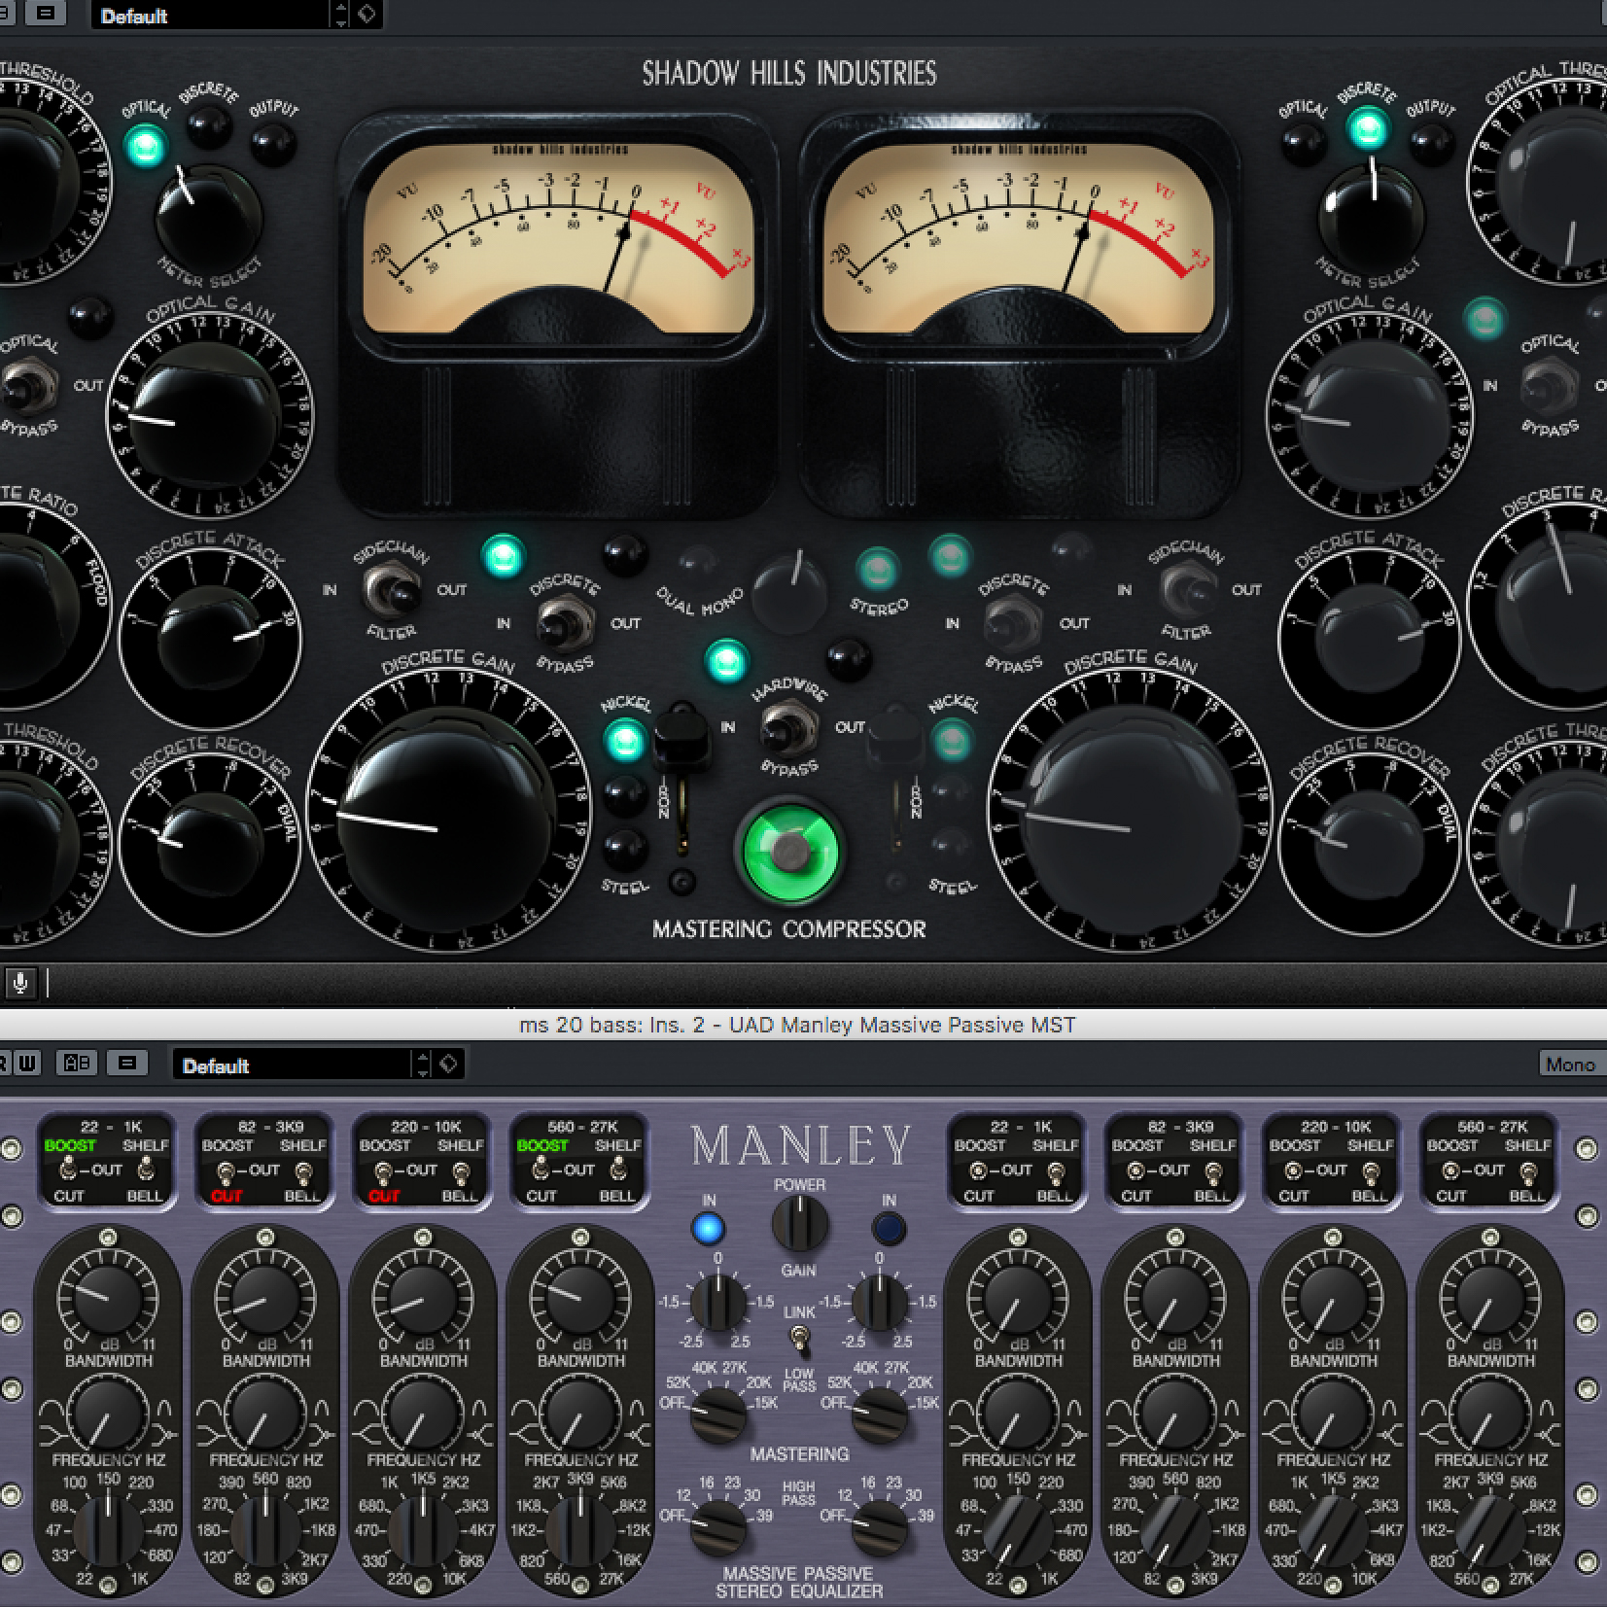Toggle the A/B comparison button in Manley toolbar

77,1064
